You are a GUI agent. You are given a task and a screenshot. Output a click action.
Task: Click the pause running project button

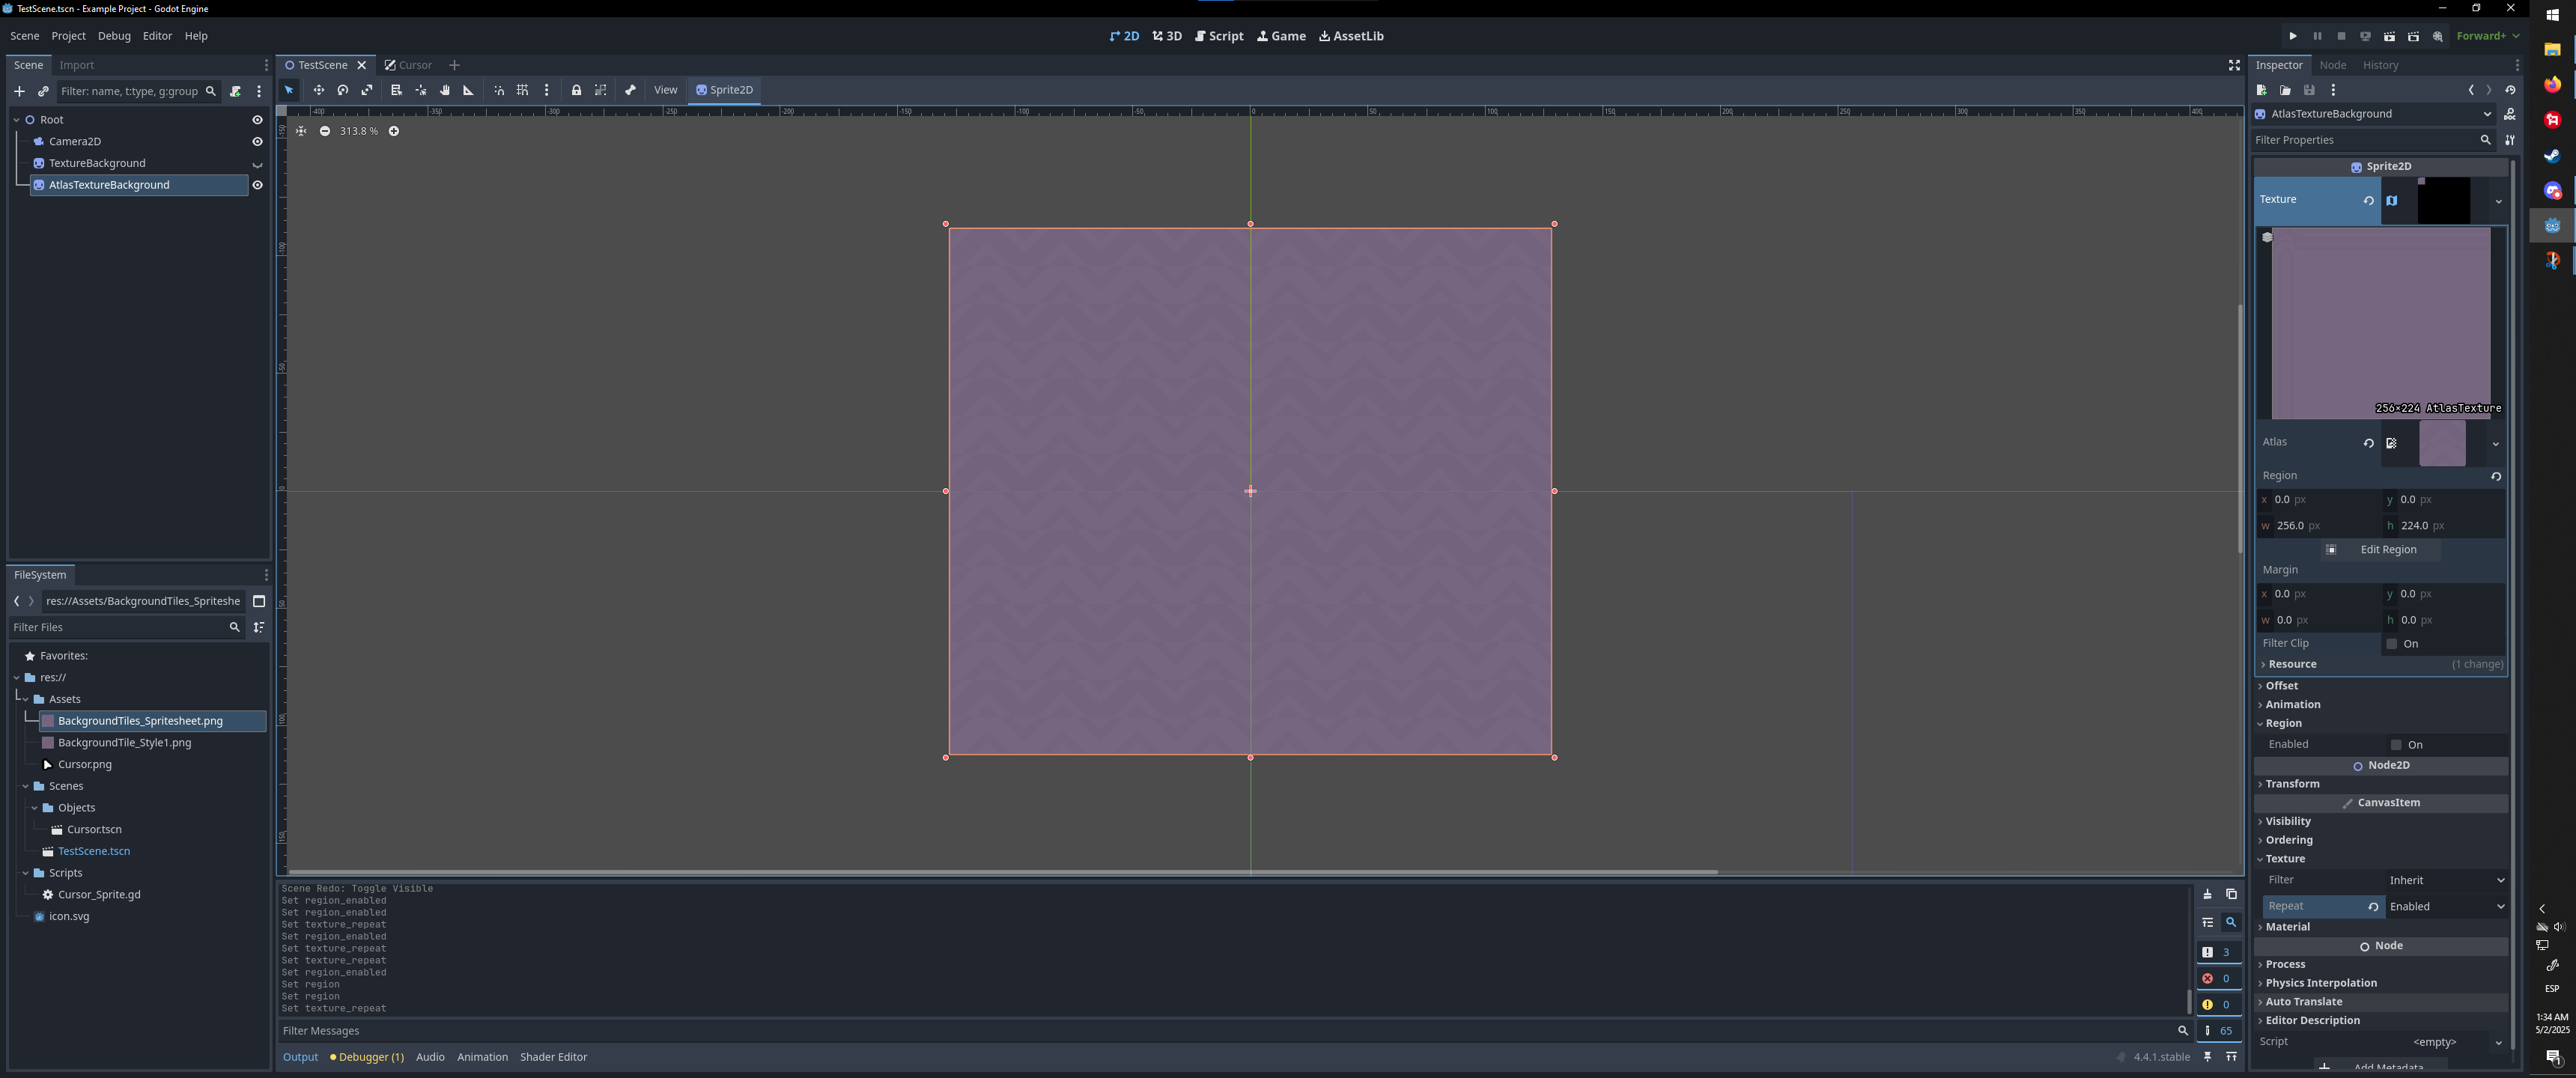pos(2317,36)
